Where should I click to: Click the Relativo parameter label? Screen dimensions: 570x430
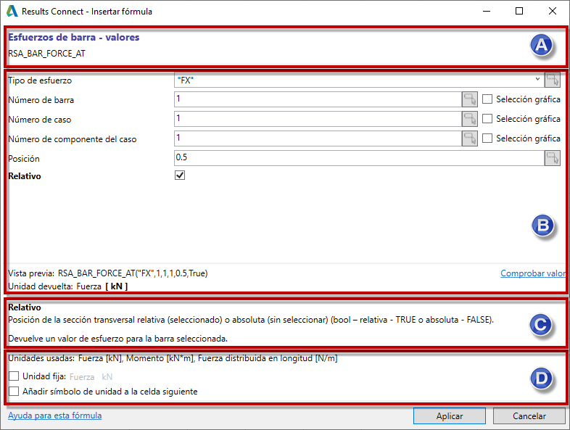(25, 176)
